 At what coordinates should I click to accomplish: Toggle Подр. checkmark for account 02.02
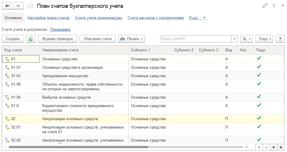259,140
